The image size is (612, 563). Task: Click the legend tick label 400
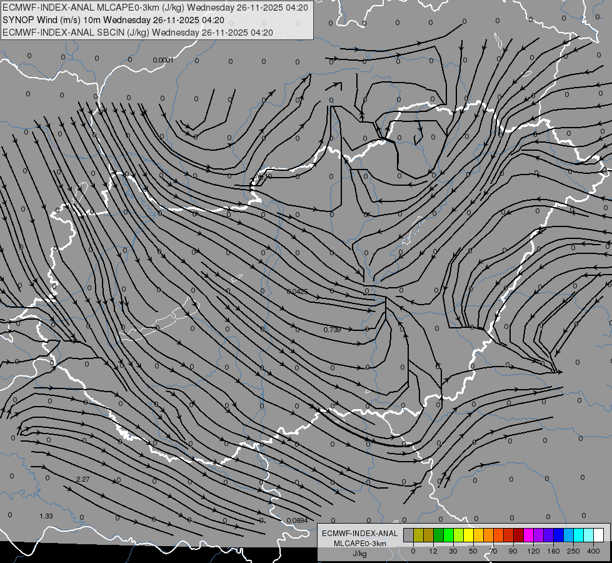click(x=593, y=551)
